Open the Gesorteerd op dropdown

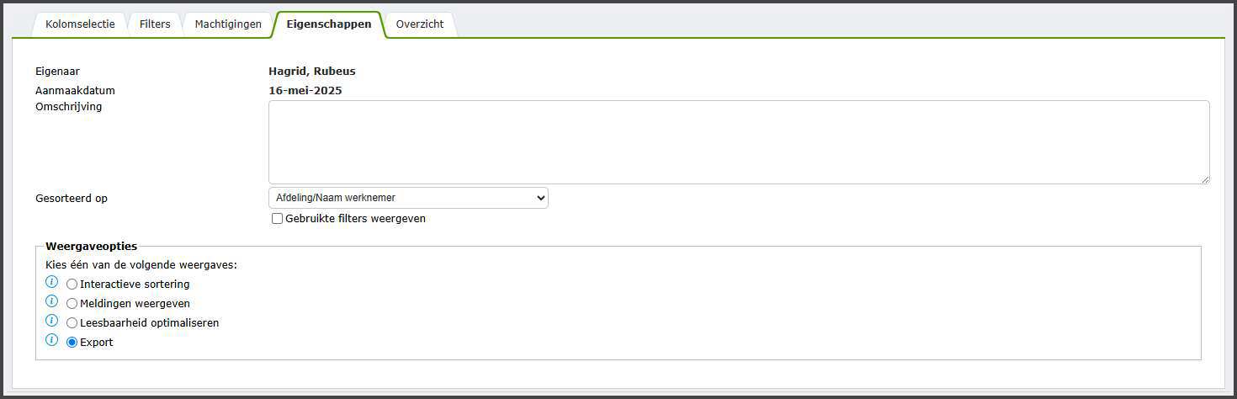coord(408,198)
